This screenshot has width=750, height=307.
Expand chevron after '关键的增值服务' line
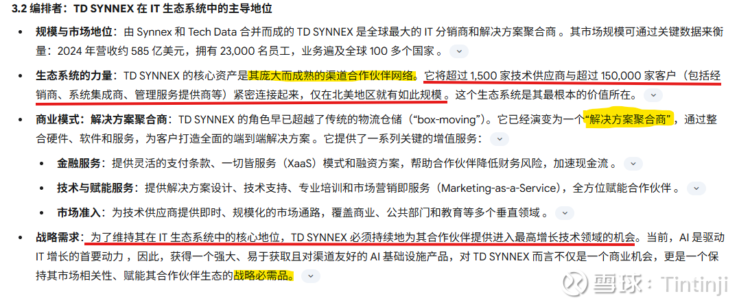point(500,139)
